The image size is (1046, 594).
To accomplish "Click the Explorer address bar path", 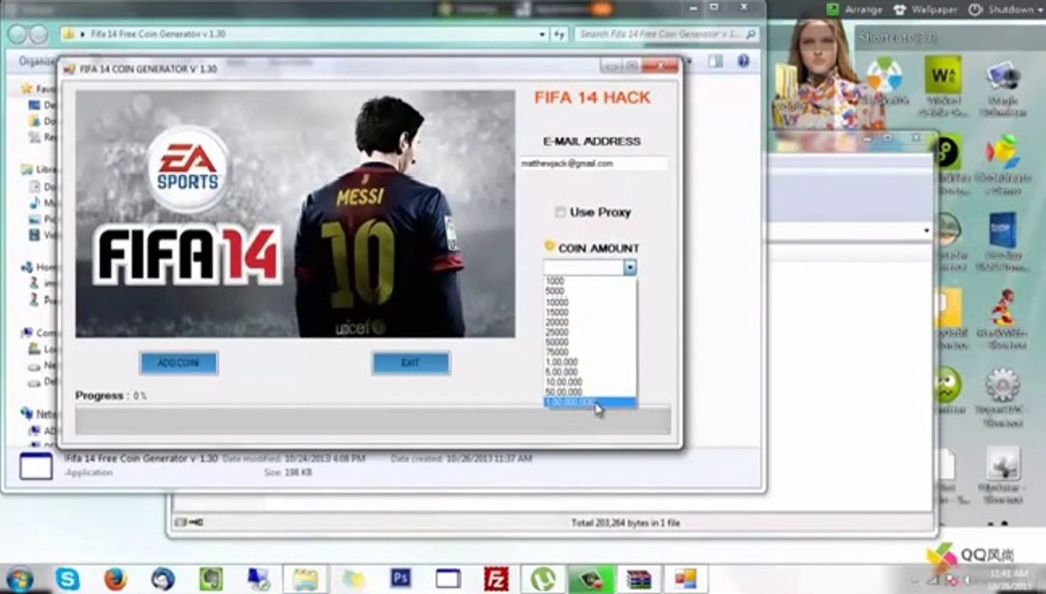I will pyautogui.click(x=157, y=34).
